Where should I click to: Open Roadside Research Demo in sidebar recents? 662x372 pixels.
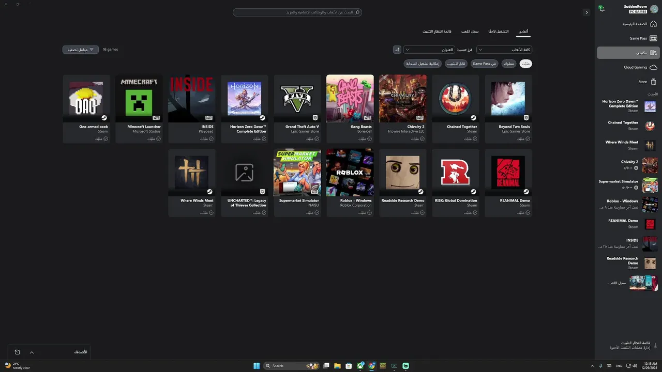[x=628, y=263]
